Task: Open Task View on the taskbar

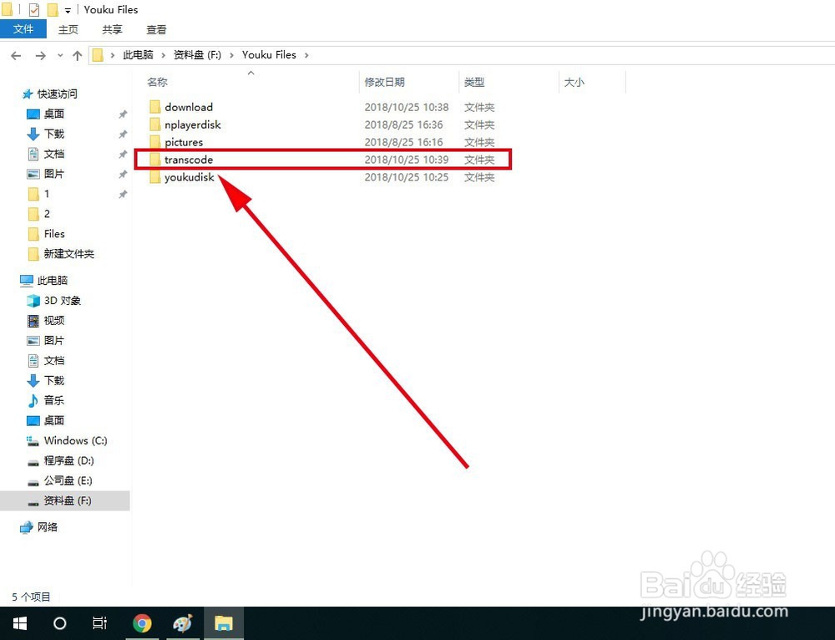Action: (x=99, y=623)
